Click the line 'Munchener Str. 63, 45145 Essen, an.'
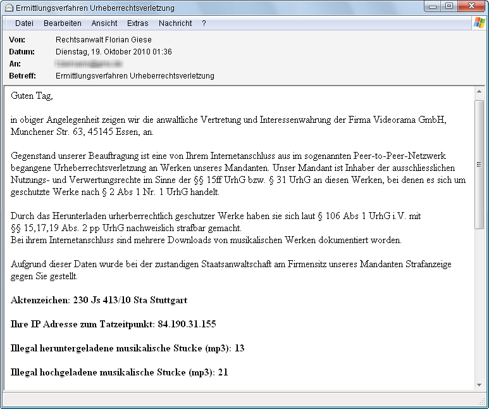This screenshot has height=409, width=489. tap(82, 132)
